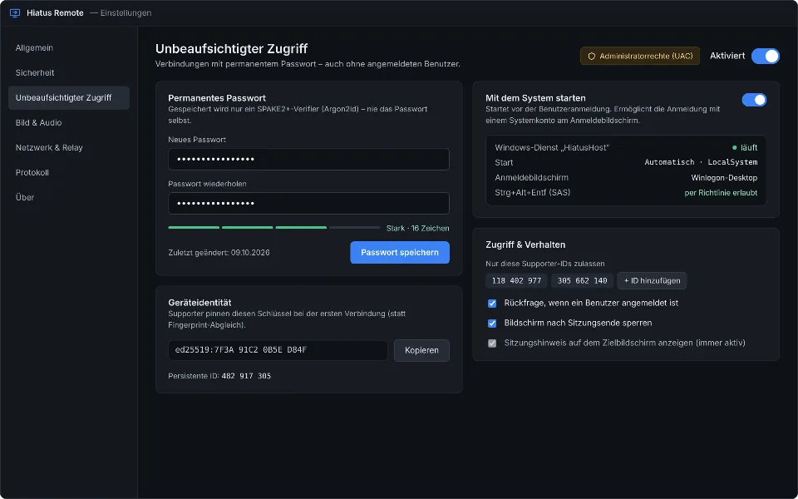Click the Strg+Alt+Entf (SAS) label
This screenshot has width=798, height=499.
click(532, 192)
